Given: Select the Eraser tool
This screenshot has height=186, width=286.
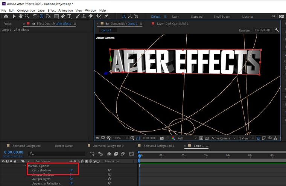Looking at the screenshot, I should (90, 17).
